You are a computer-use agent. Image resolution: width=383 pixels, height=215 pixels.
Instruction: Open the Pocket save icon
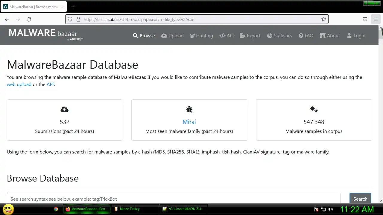(365, 19)
